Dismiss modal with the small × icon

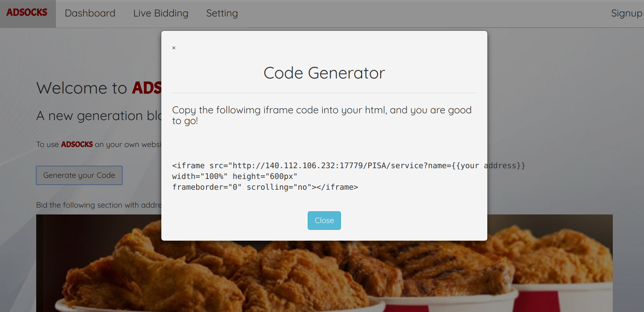[x=174, y=48]
